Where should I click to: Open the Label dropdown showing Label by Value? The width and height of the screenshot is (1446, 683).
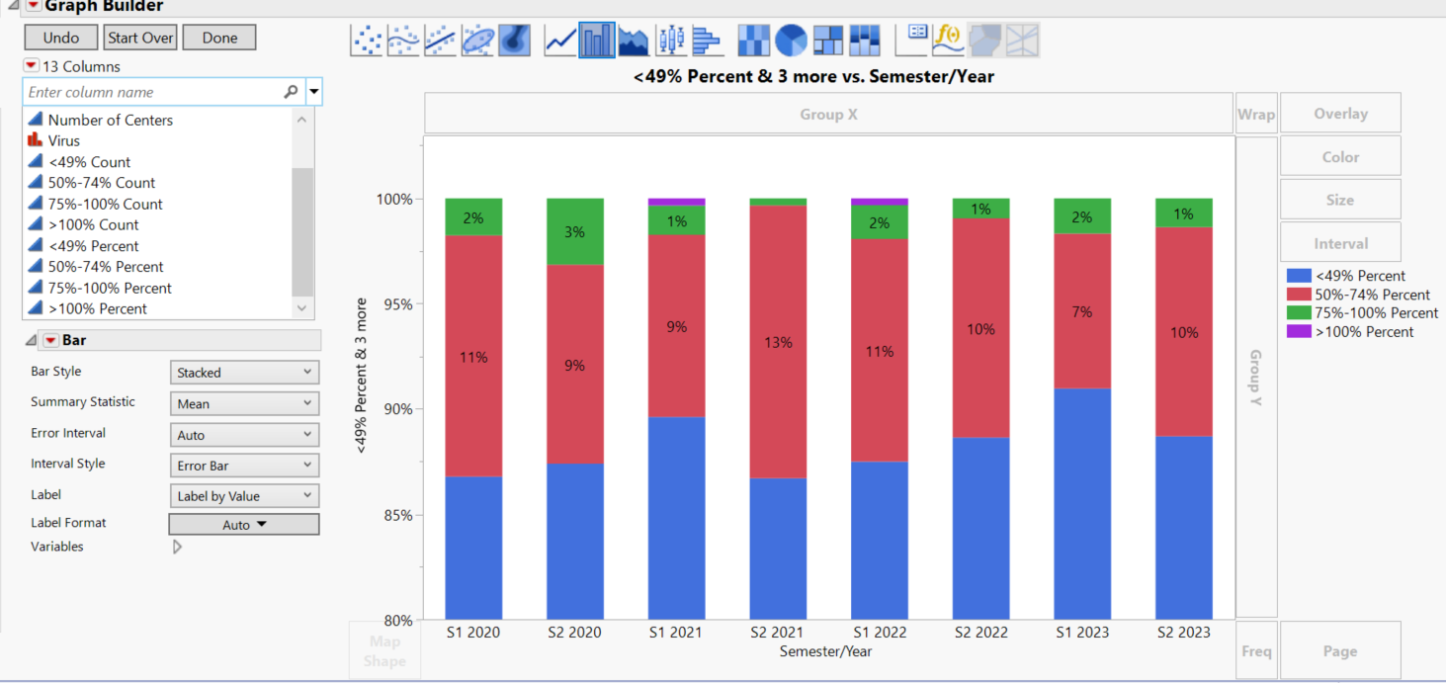click(244, 495)
